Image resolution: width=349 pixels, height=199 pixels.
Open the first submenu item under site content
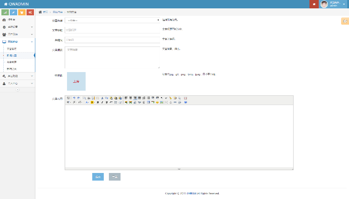click(12, 49)
